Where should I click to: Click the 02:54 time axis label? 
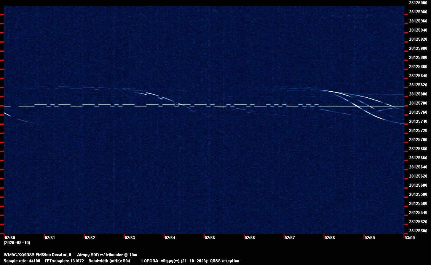click(x=170, y=238)
